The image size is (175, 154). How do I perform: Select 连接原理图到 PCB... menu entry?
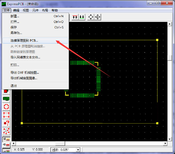35,40
